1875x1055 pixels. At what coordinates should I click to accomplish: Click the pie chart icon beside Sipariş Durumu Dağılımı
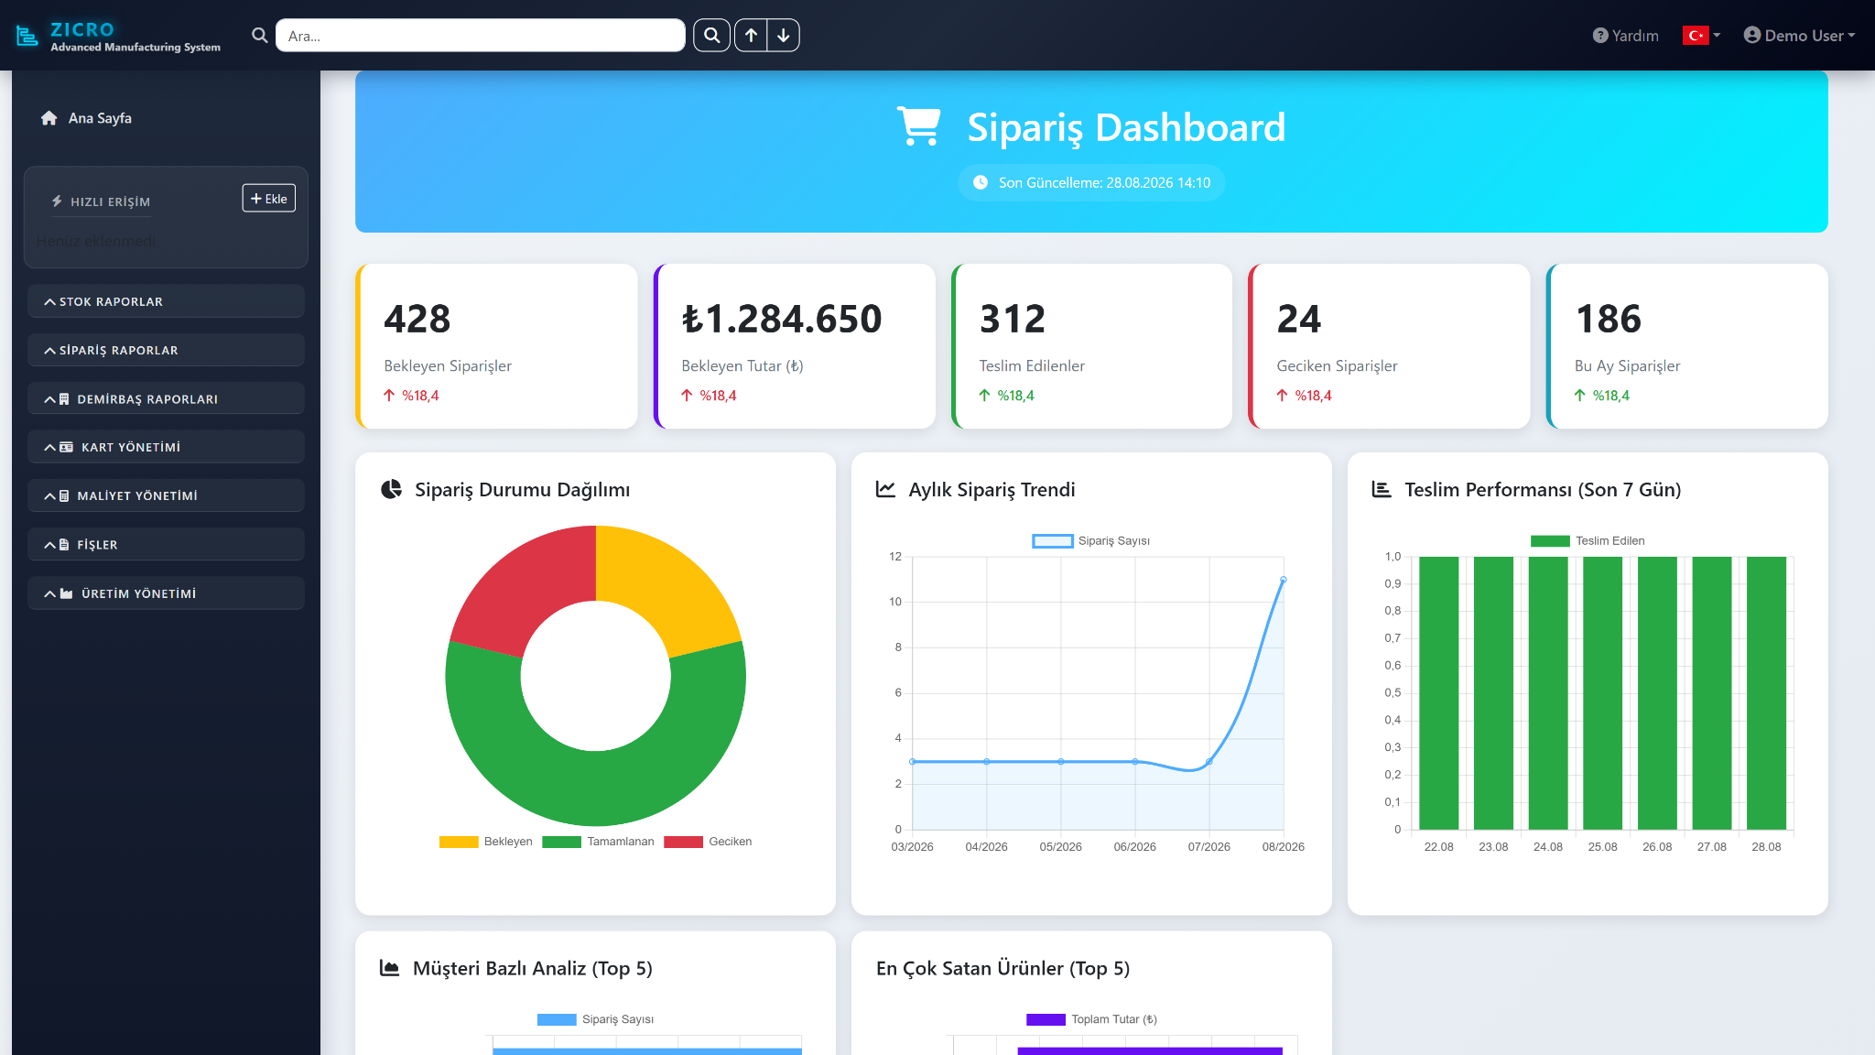pos(392,489)
